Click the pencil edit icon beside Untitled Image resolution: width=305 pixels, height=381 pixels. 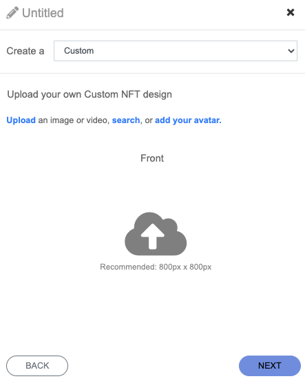click(12, 12)
